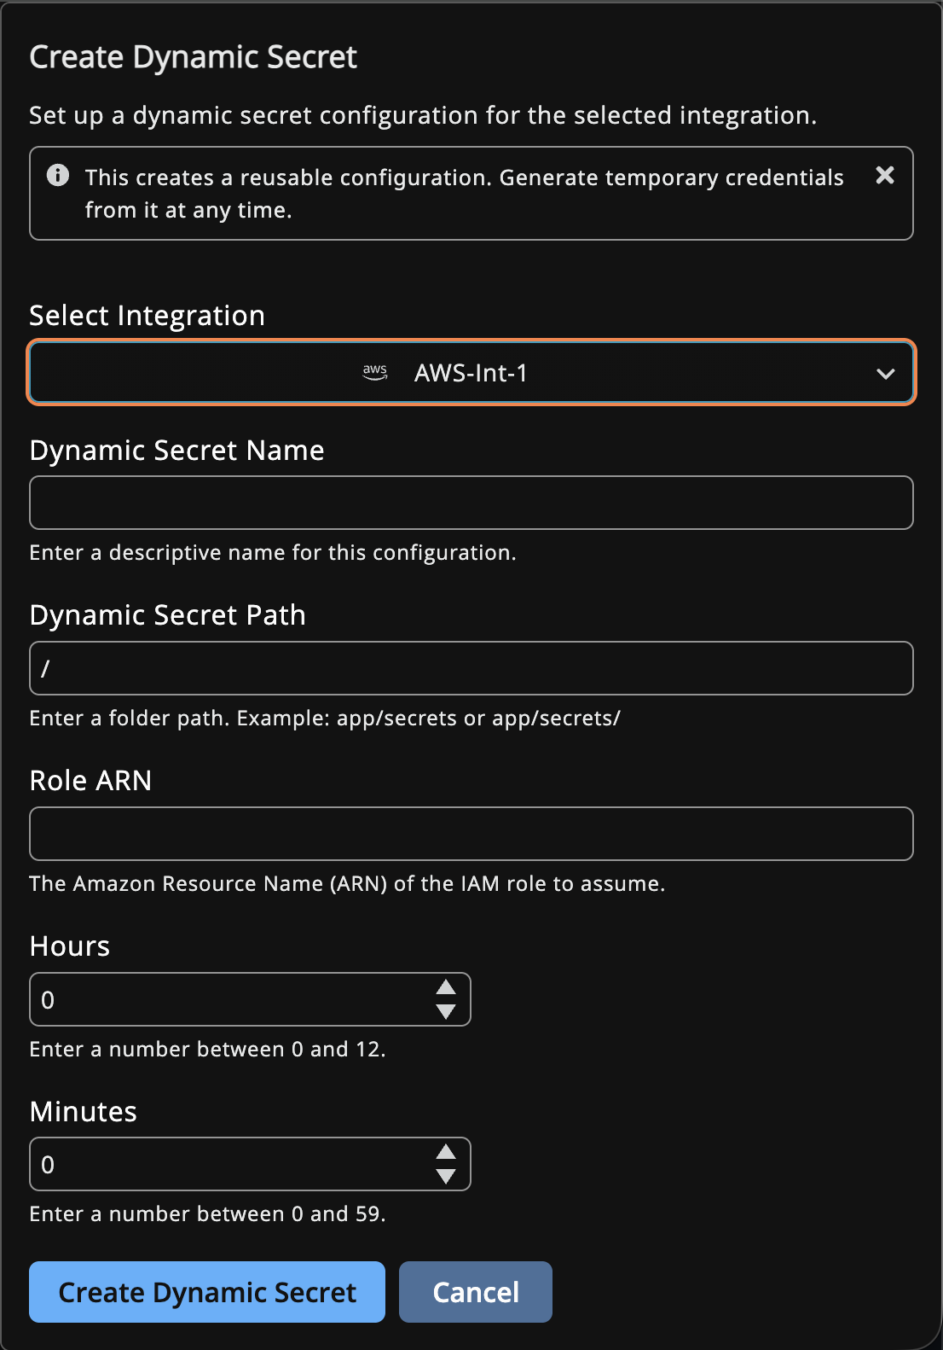Click the 'Create Dynamic Secret' dialog title
This screenshot has width=943, height=1350.
194,57
